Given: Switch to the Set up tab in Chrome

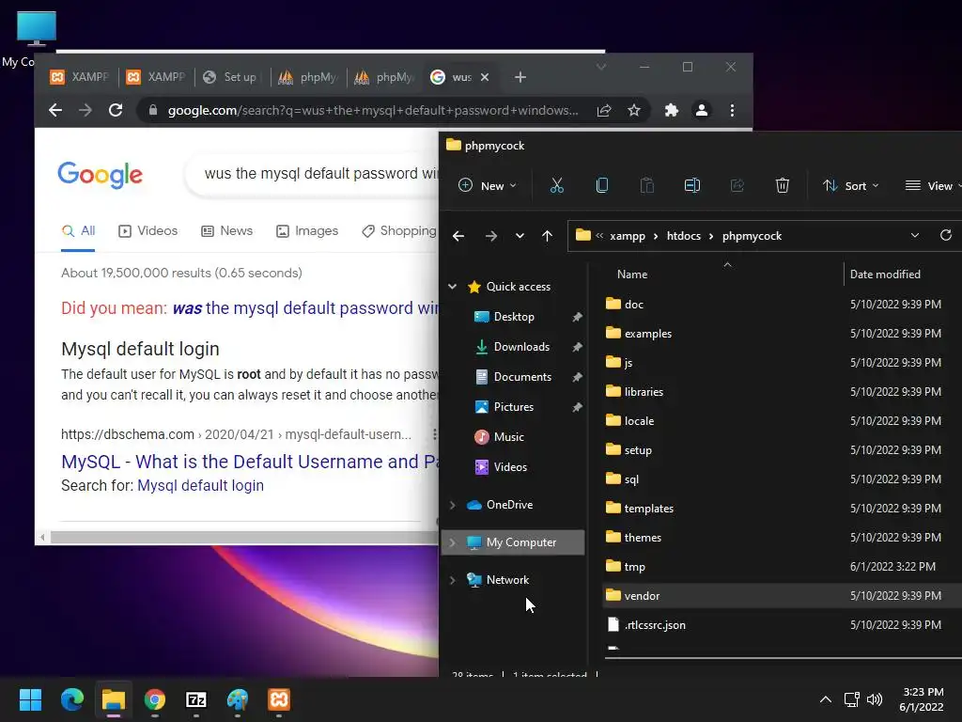Looking at the screenshot, I should (232, 77).
